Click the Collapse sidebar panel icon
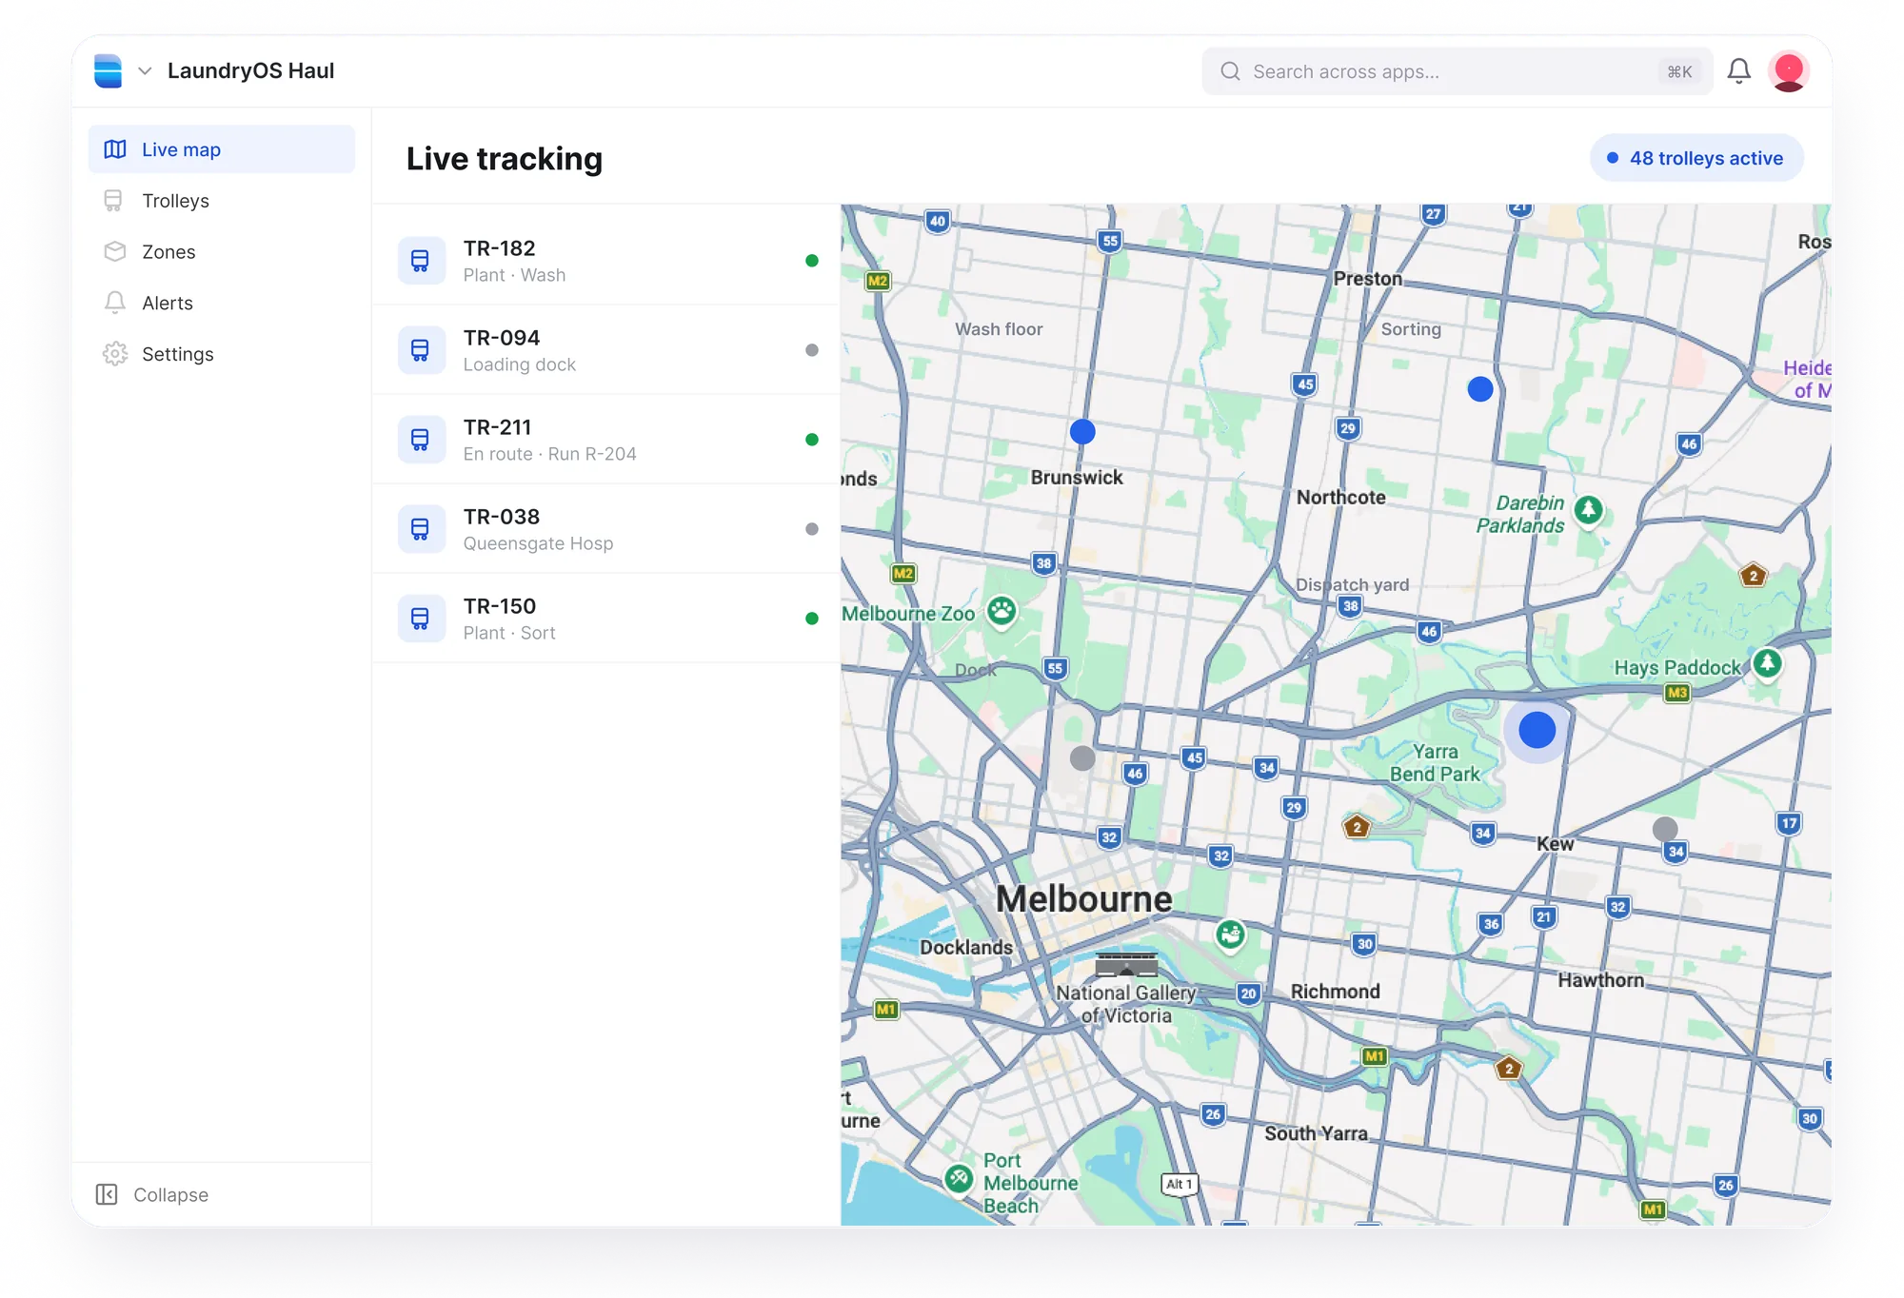 [107, 1194]
